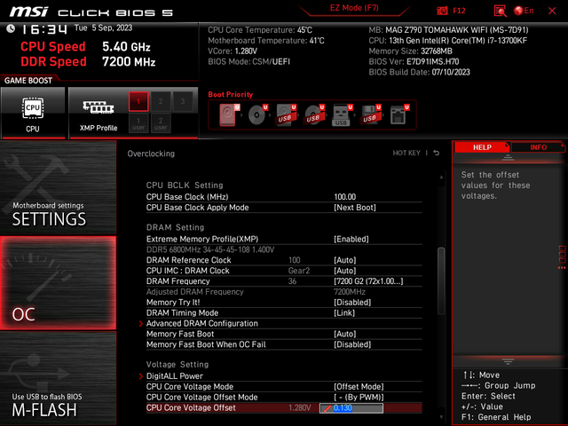Click the GAME BOOST label
568x426 pixels.
28,81
